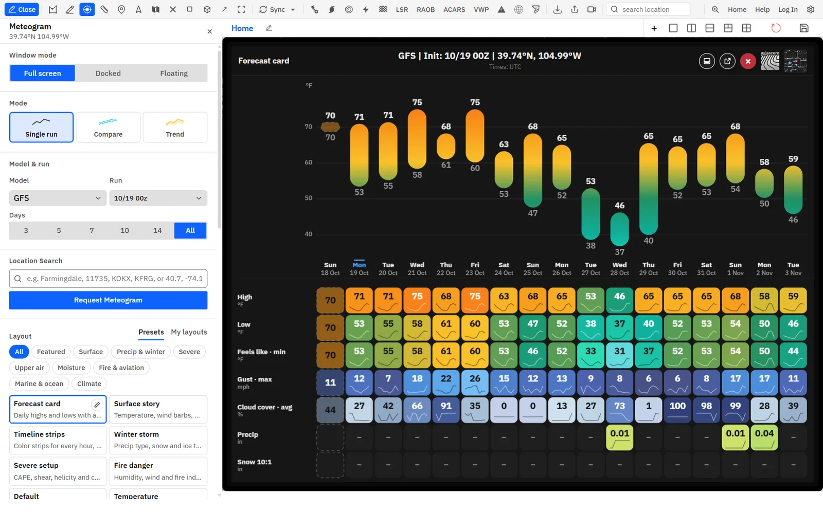Select the Presets tab
The height and width of the screenshot is (514, 823).
[x=151, y=332]
